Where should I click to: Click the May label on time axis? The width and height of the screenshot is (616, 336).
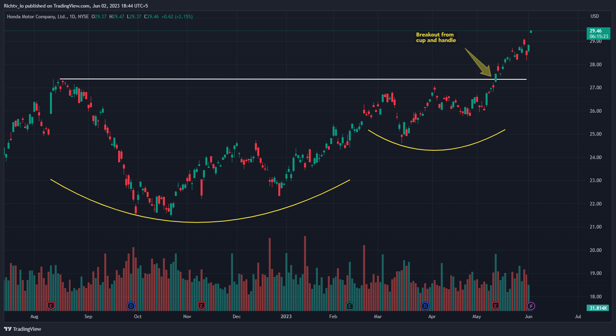pos(476,317)
